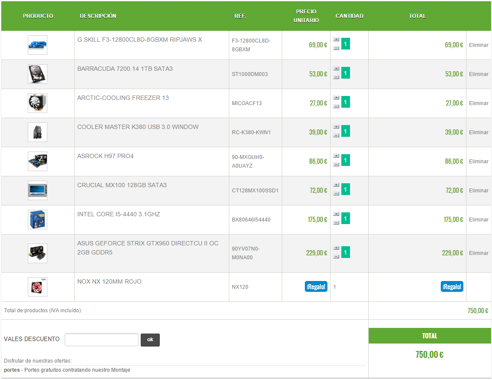Increase quantity of Arctic-Cooling Freezer 13
The height and width of the screenshot is (380, 492).
click(x=336, y=98)
